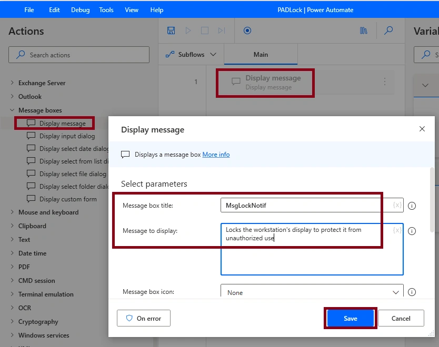Select the Main tab
This screenshot has height=347, width=439.
coord(261,55)
